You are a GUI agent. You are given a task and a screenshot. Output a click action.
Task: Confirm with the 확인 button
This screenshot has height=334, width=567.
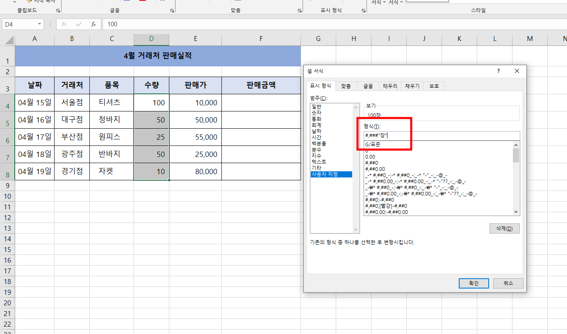click(474, 283)
